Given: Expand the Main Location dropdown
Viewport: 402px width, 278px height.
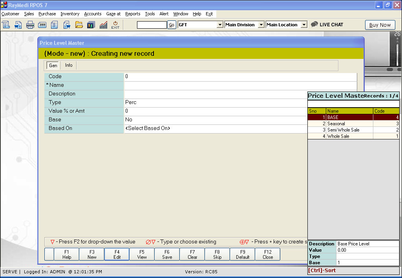Looking at the screenshot, I should (x=303, y=25).
